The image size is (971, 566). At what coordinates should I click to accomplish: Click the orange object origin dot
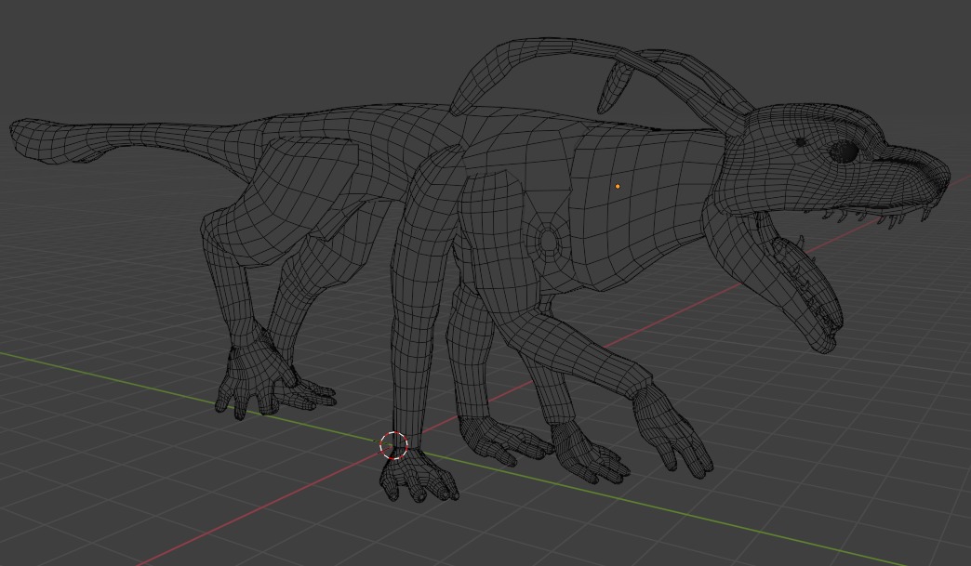618,186
